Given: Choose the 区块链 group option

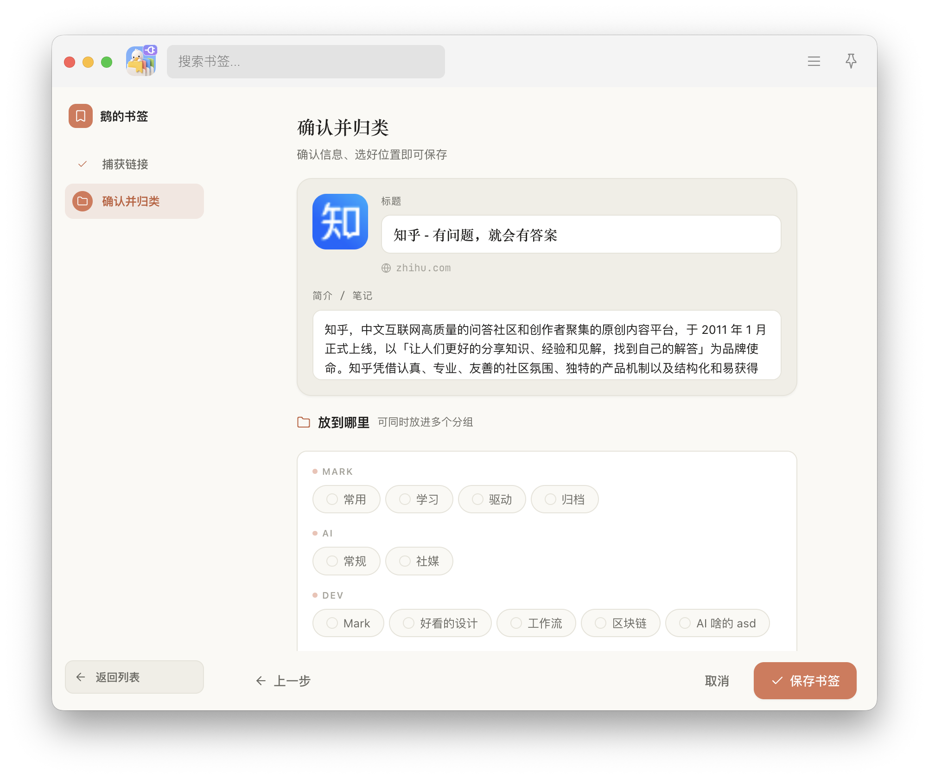Looking at the screenshot, I should pos(621,623).
